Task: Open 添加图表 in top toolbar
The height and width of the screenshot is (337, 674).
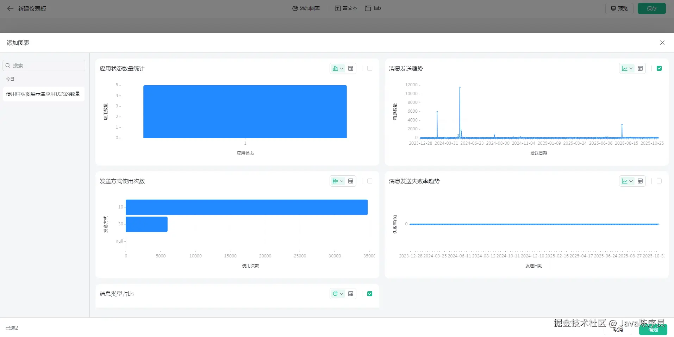Action: click(x=306, y=8)
